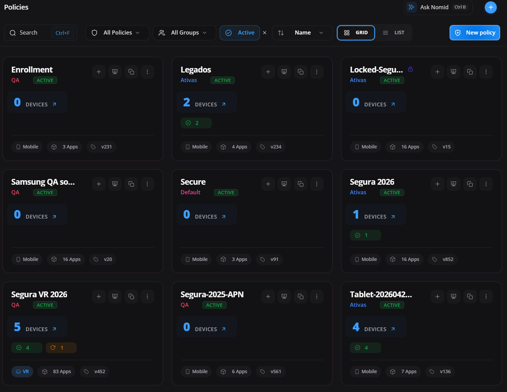
Task: Open the Segura-2025-APN policy title
Action: 212,295
